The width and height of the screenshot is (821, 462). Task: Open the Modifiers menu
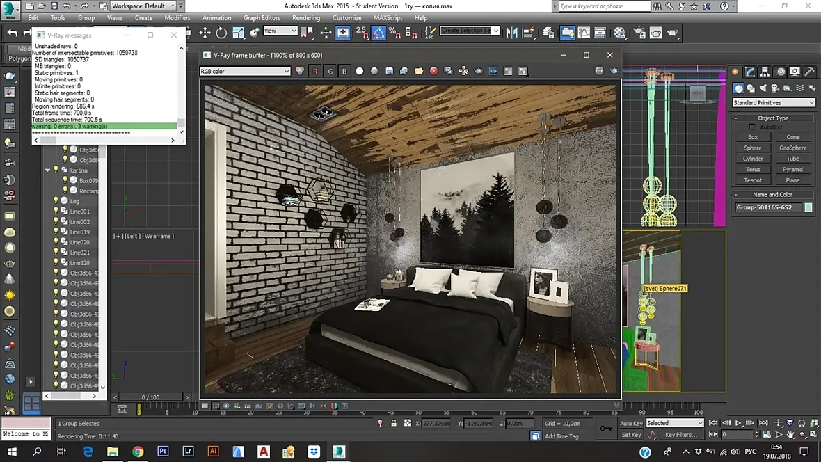177,18
